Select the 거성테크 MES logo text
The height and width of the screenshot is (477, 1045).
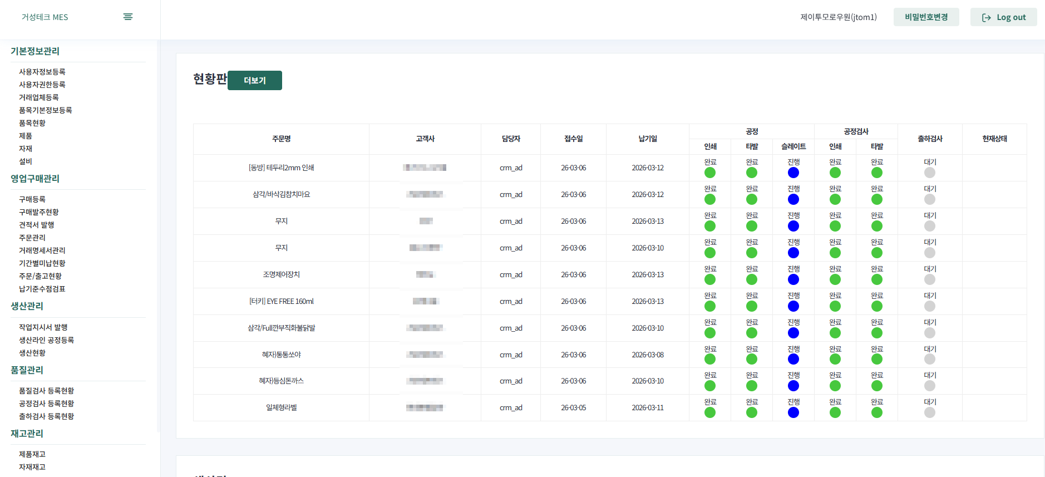(45, 17)
